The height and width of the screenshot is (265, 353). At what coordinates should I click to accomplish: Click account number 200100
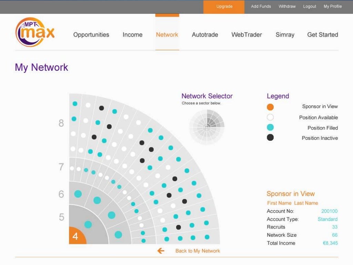pyautogui.click(x=329, y=211)
